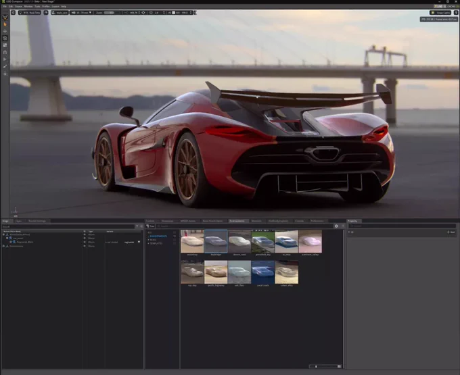The image size is (460, 375).
Task: Click the Add button in the Property panel
Action: (x=451, y=232)
